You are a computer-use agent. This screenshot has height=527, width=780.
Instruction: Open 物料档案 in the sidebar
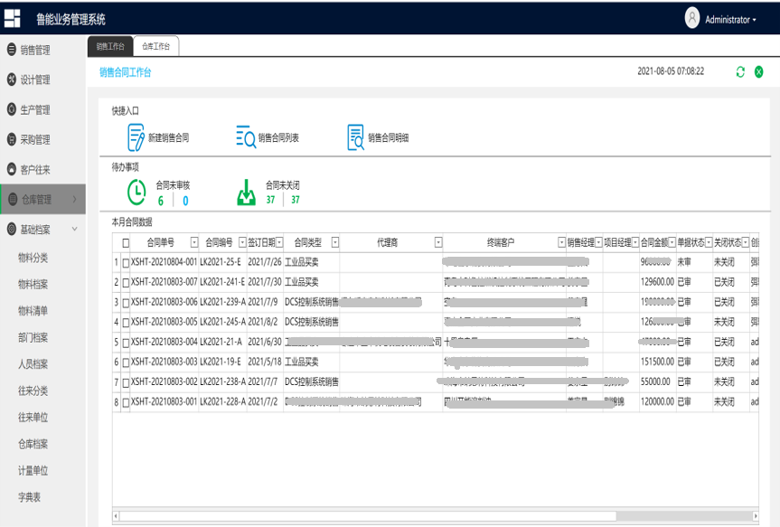pyautogui.click(x=33, y=284)
